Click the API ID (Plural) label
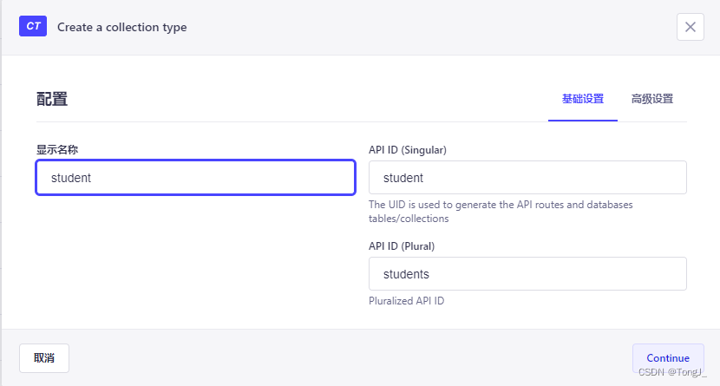Image resolution: width=720 pixels, height=386 pixels. [401, 245]
